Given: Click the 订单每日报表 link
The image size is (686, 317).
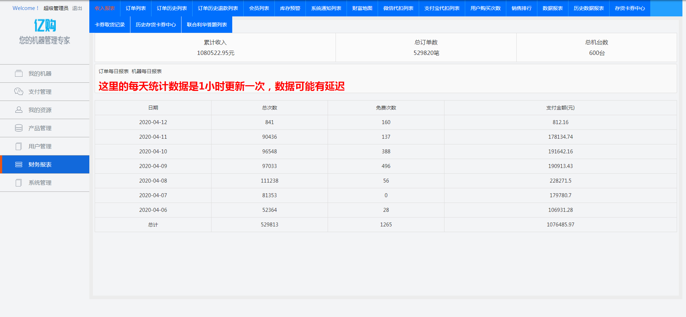Looking at the screenshot, I should [x=114, y=71].
